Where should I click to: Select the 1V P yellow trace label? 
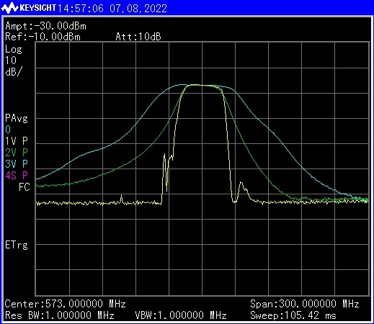17,141
